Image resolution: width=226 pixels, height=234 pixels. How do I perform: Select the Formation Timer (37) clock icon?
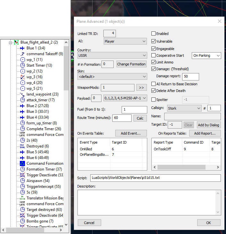[22, 169]
